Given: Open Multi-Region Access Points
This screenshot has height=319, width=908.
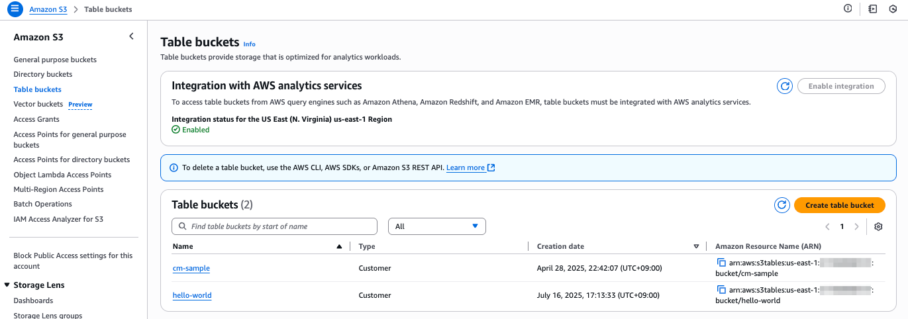Looking at the screenshot, I should pyautogui.click(x=58, y=189).
